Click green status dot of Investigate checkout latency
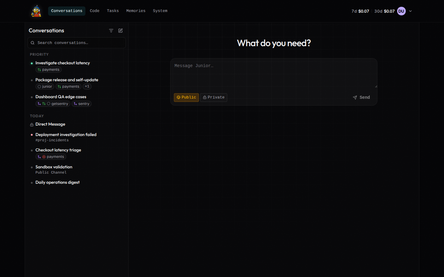 point(32,63)
